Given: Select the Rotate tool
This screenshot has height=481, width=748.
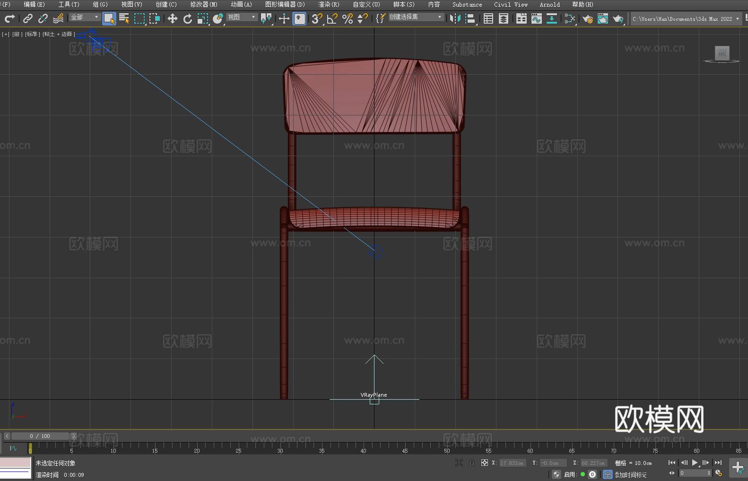Looking at the screenshot, I should tap(188, 18).
